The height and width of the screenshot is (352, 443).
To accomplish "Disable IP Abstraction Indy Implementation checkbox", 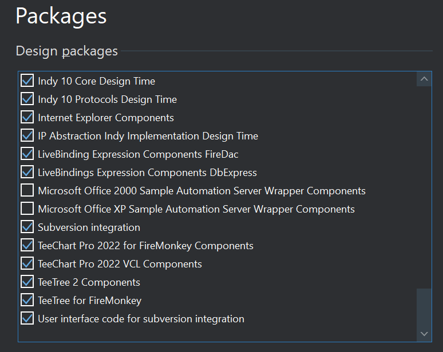I will 27,135.
